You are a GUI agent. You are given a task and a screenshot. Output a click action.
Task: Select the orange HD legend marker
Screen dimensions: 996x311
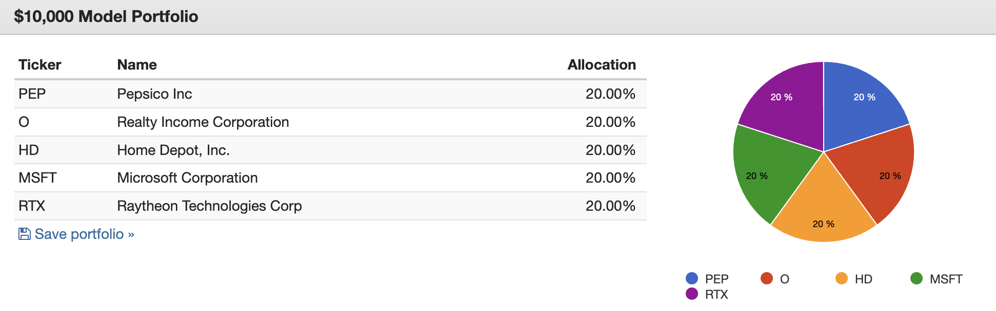click(842, 278)
